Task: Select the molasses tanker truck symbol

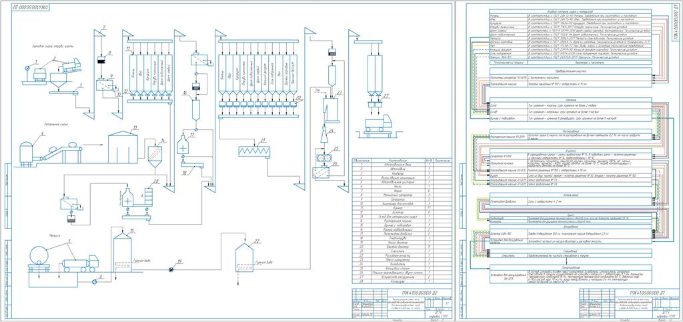Action: (80, 264)
